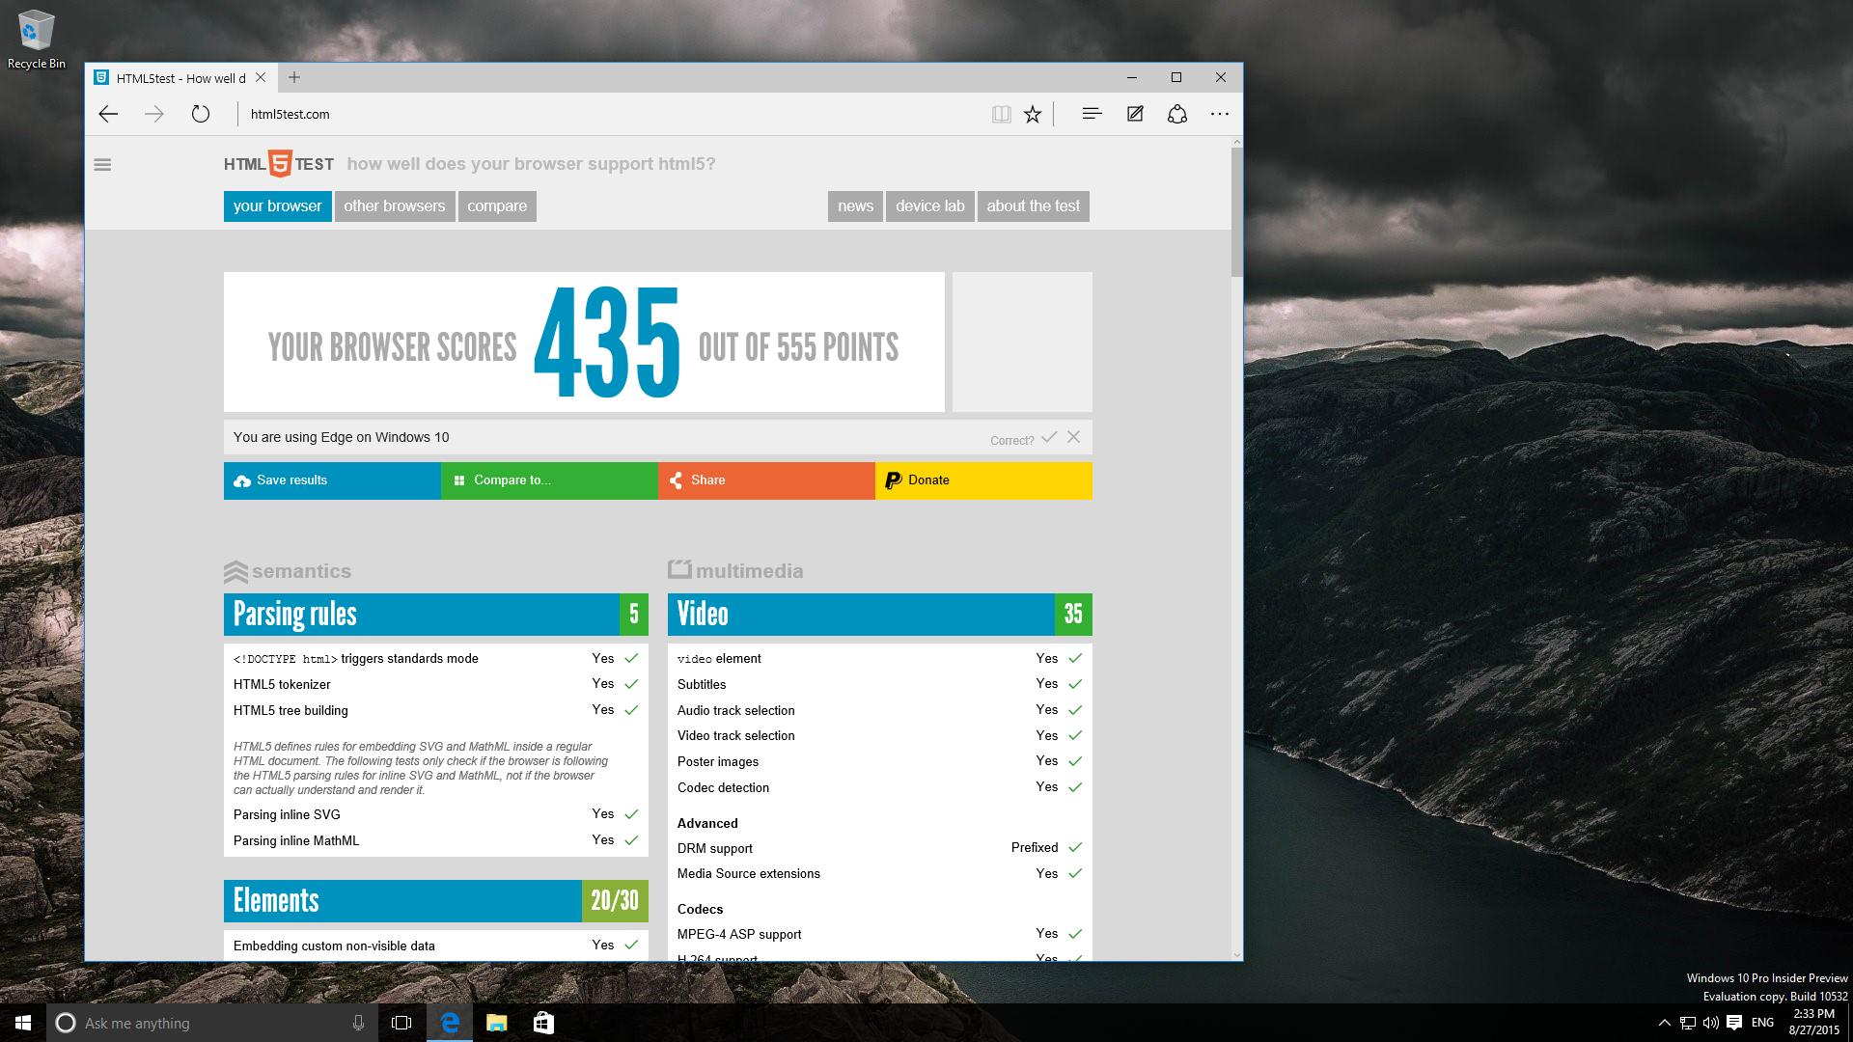Open the volume tray icon

(1710, 1023)
